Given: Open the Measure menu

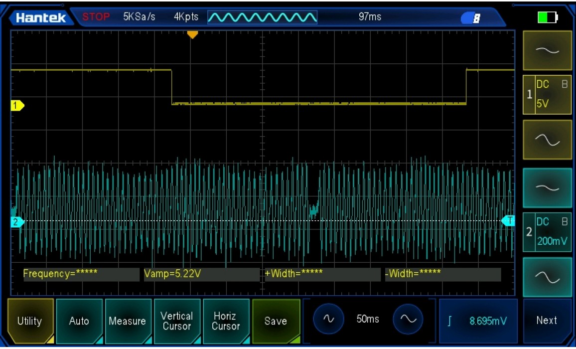Looking at the screenshot, I should coord(128,321).
